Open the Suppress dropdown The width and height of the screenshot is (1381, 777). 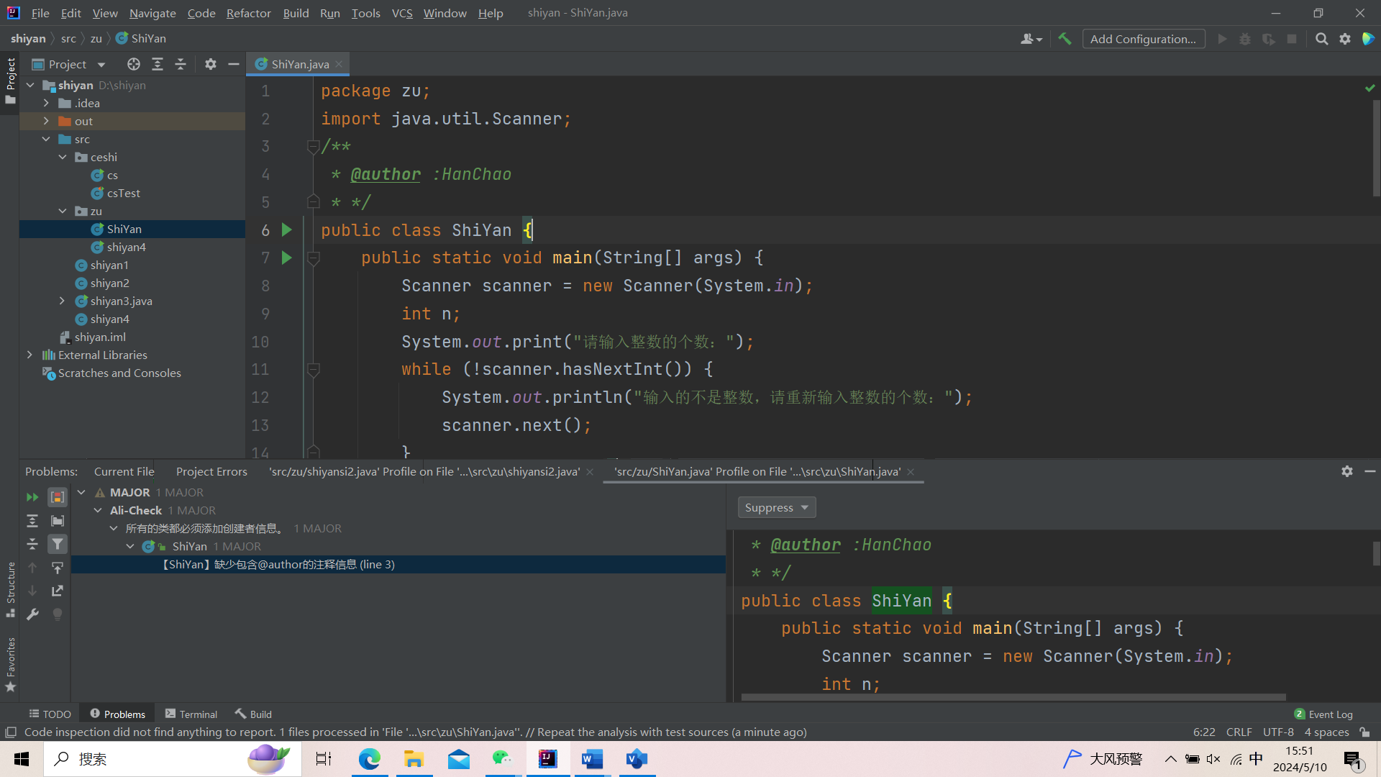click(x=776, y=508)
